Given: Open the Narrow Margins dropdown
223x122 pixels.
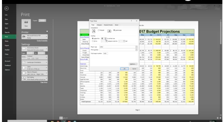Looking at the screenshot, I should point(34,73).
